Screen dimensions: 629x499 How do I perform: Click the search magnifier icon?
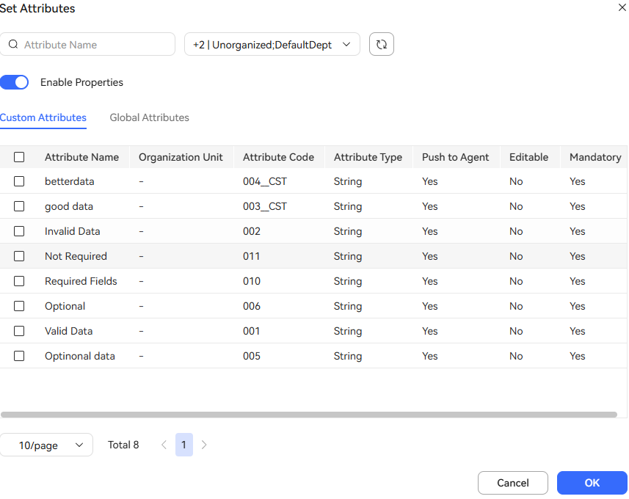[x=13, y=45]
